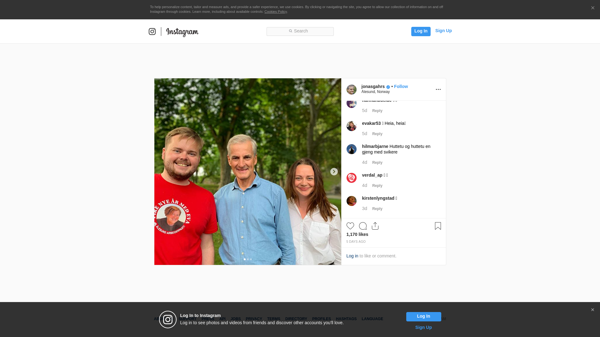
Task: Open the Cookies Policy link
Action: 275,12
